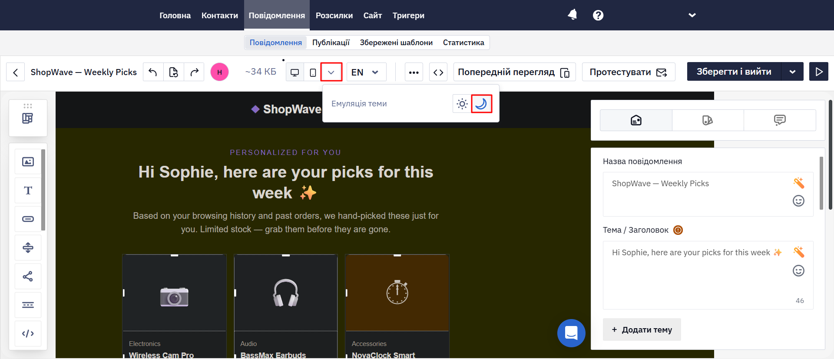The width and height of the screenshot is (834, 359).
Task: Select the camera product image
Action: tap(174, 293)
